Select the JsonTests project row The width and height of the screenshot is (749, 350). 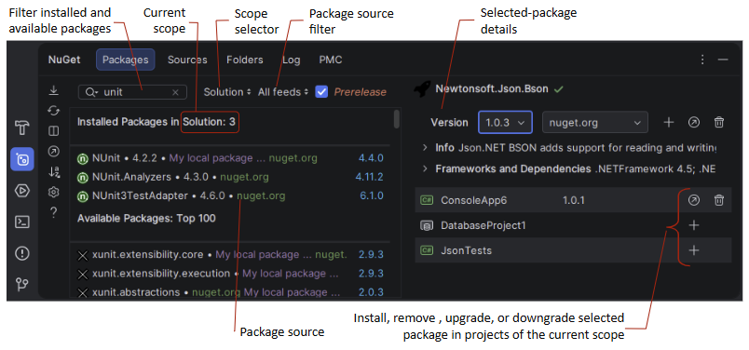tap(573, 250)
